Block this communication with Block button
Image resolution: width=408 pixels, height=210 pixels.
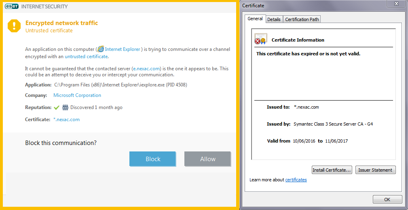click(x=153, y=159)
